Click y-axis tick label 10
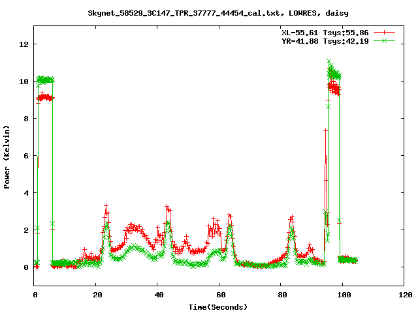 tap(24, 82)
